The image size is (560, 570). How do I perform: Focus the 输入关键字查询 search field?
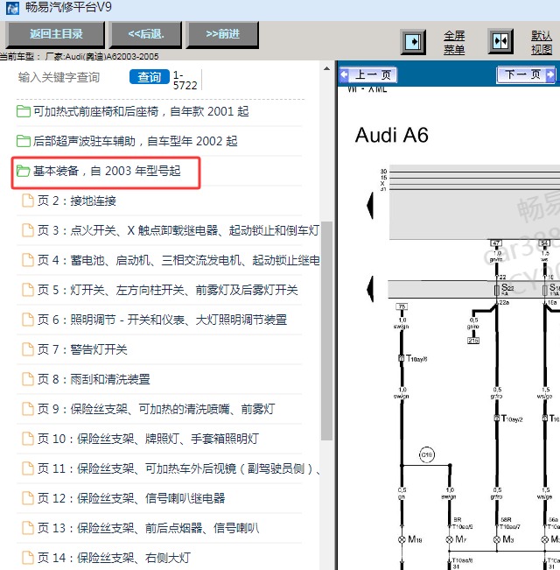59,77
